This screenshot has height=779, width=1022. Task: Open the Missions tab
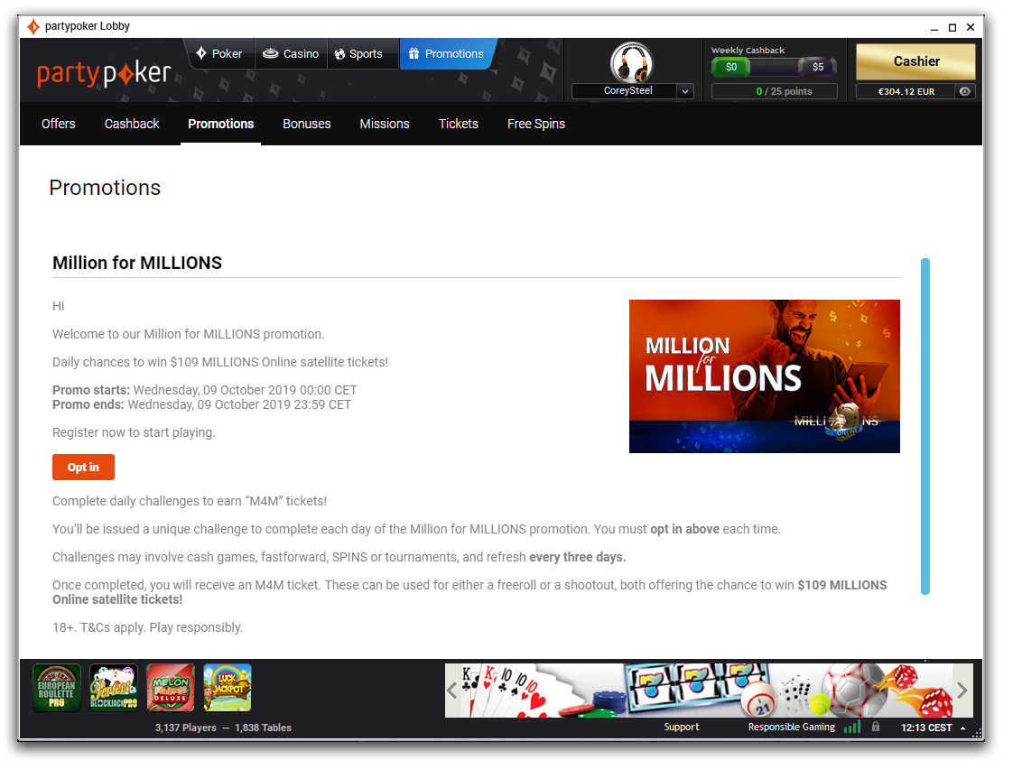point(385,124)
